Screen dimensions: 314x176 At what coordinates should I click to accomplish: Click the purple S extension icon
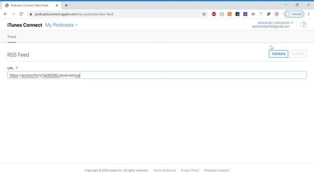(x=245, y=14)
